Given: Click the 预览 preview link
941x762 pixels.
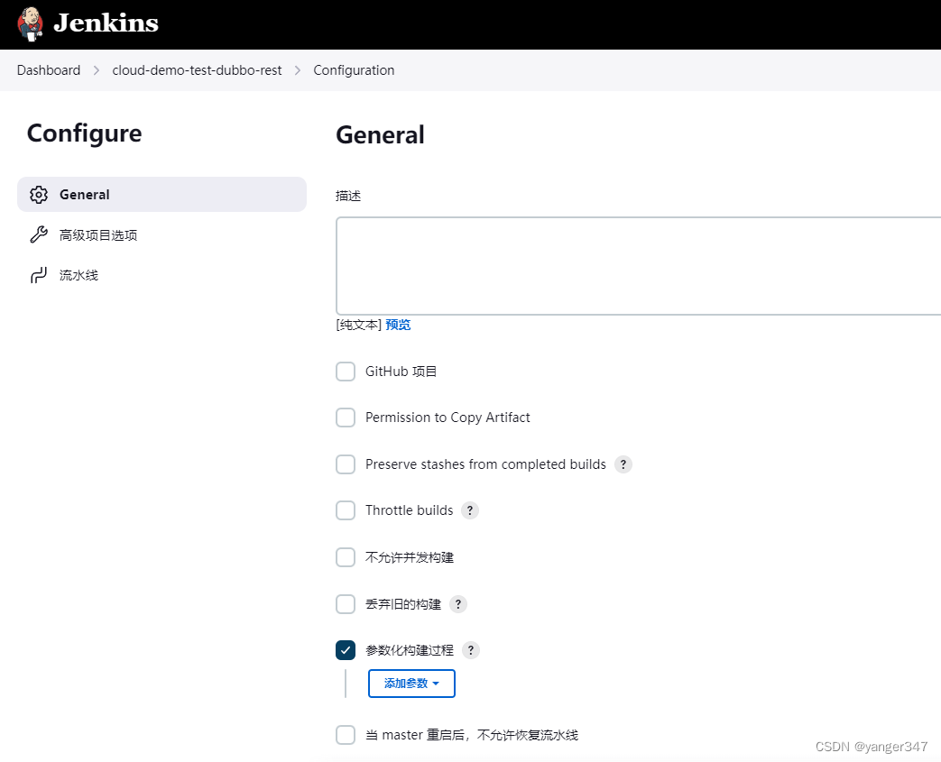Looking at the screenshot, I should point(398,325).
